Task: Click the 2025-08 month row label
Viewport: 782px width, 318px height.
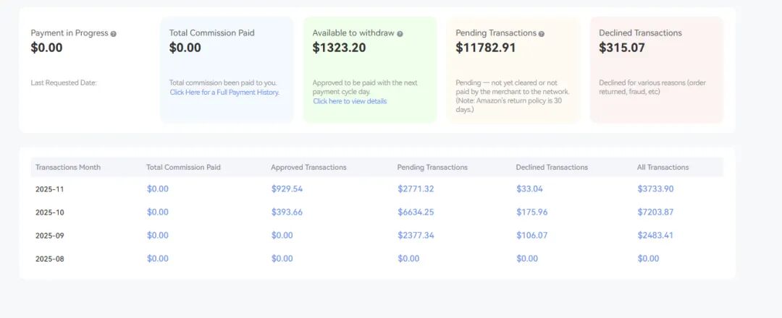Action: click(50, 259)
